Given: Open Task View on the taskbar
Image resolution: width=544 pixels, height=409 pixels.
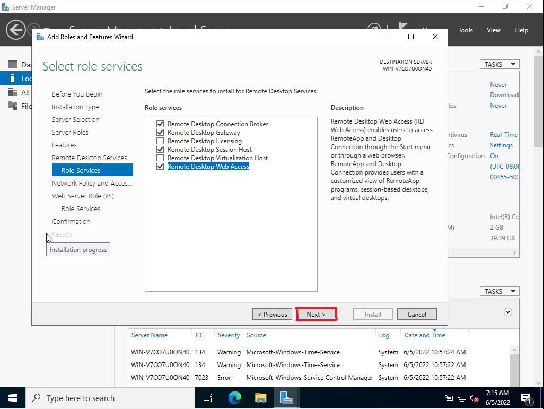Looking at the screenshot, I should (207, 398).
